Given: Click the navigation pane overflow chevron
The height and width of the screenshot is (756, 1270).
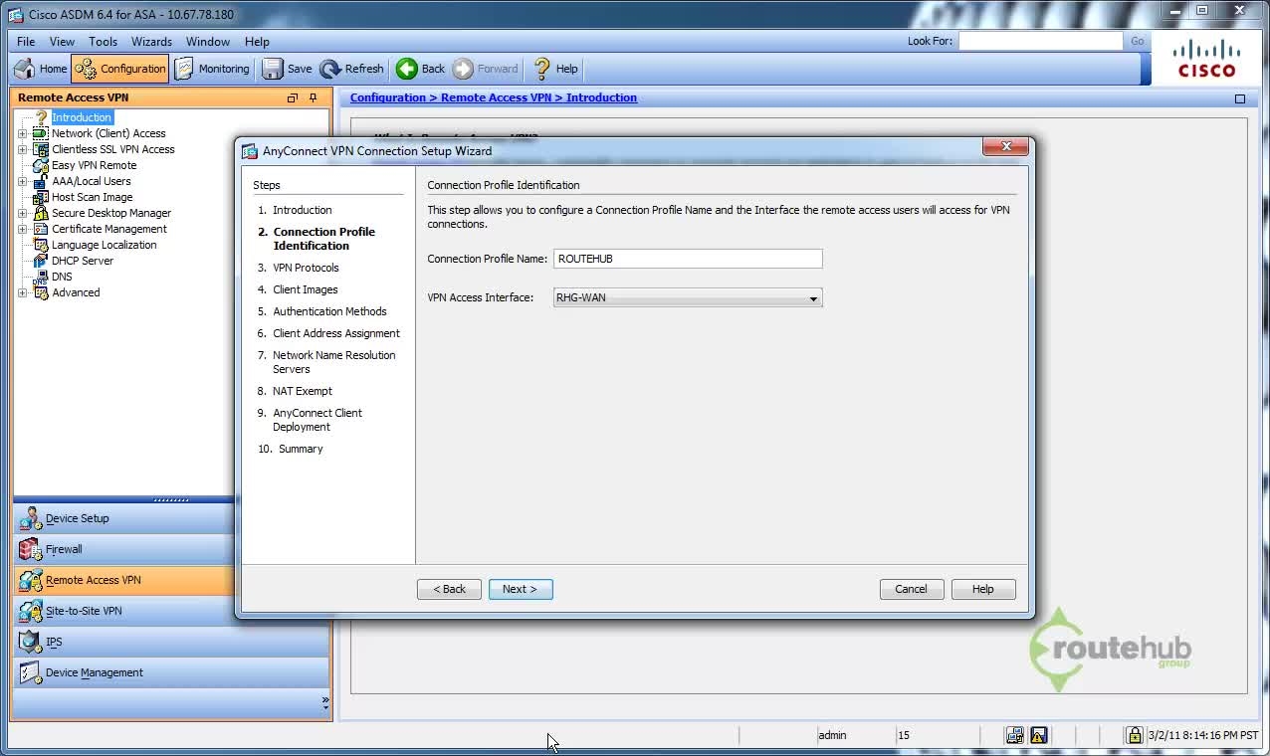Looking at the screenshot, I should tap(324, 701).
